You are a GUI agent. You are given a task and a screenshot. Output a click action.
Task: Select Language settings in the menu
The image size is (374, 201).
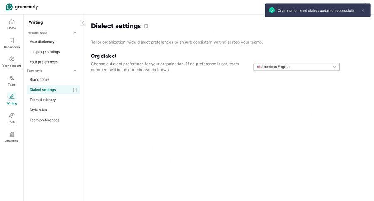click(x=45, y=52)
